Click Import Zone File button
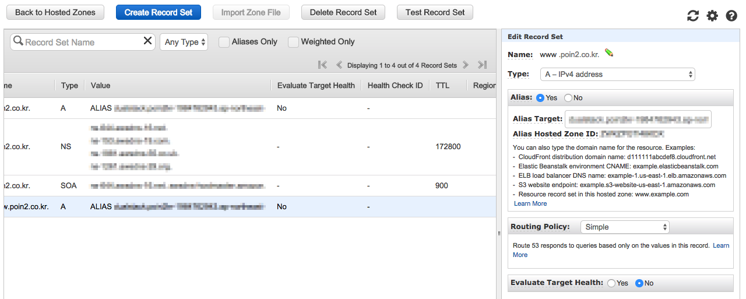Image resolution: width=746 pixels, height=299 pixels. (251, 12)
